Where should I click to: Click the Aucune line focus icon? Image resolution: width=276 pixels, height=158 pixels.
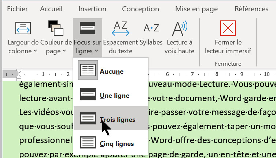[x=88, y=72]
